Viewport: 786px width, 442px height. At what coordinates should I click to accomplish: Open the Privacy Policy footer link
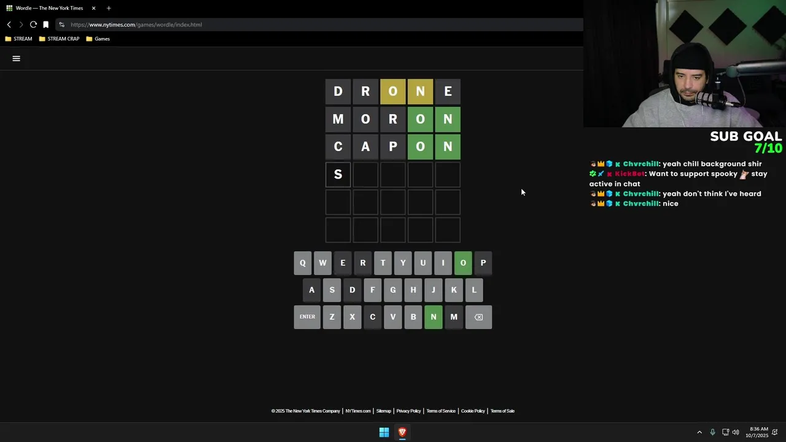[x=408, y=411]
